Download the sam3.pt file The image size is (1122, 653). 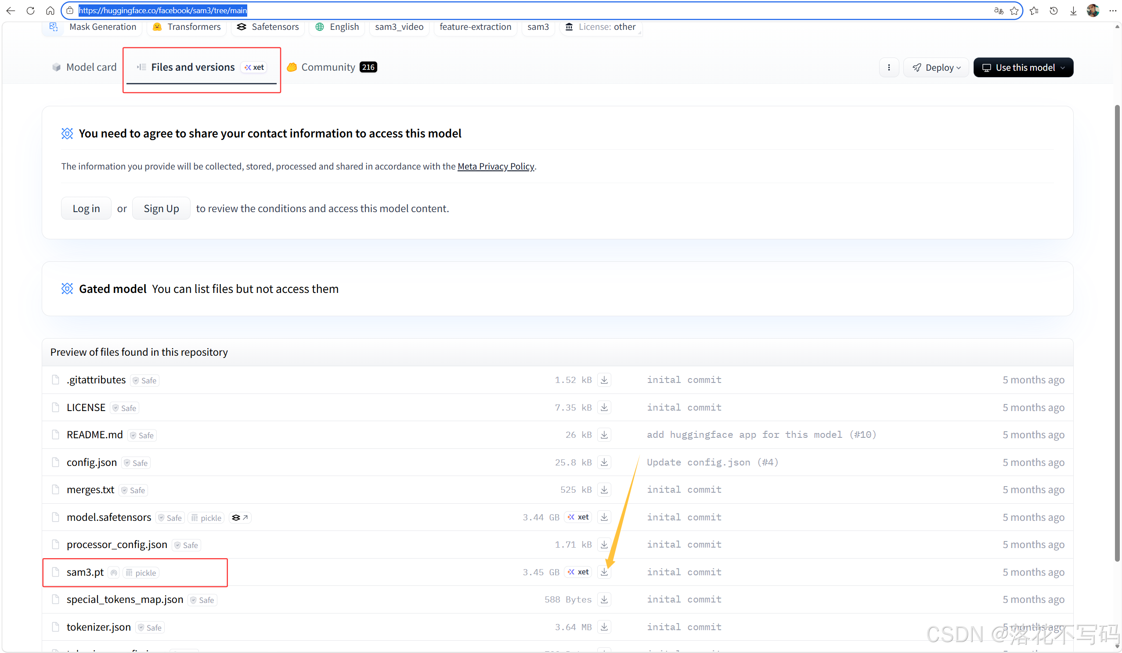coord(604,572)
